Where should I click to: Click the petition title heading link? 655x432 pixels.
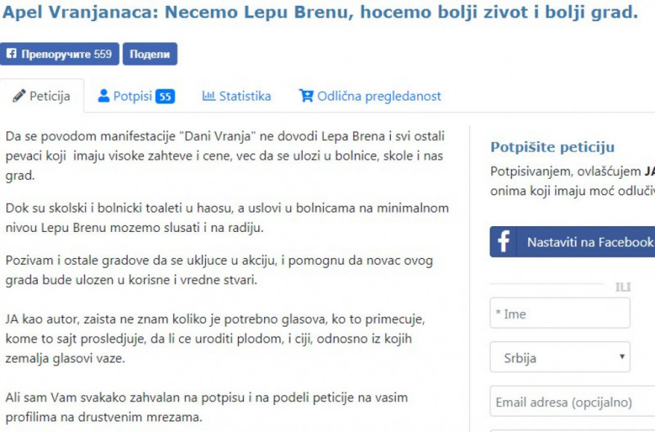coord(319,13)
